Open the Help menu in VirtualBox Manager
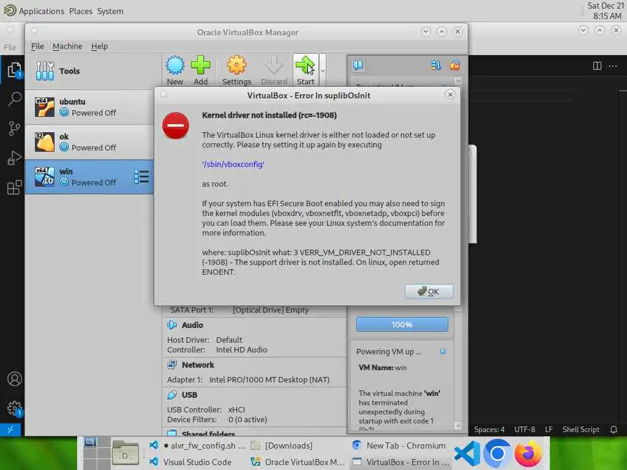Screen dimensions: 627x470 pyautogui.click(x=100, y=47)
